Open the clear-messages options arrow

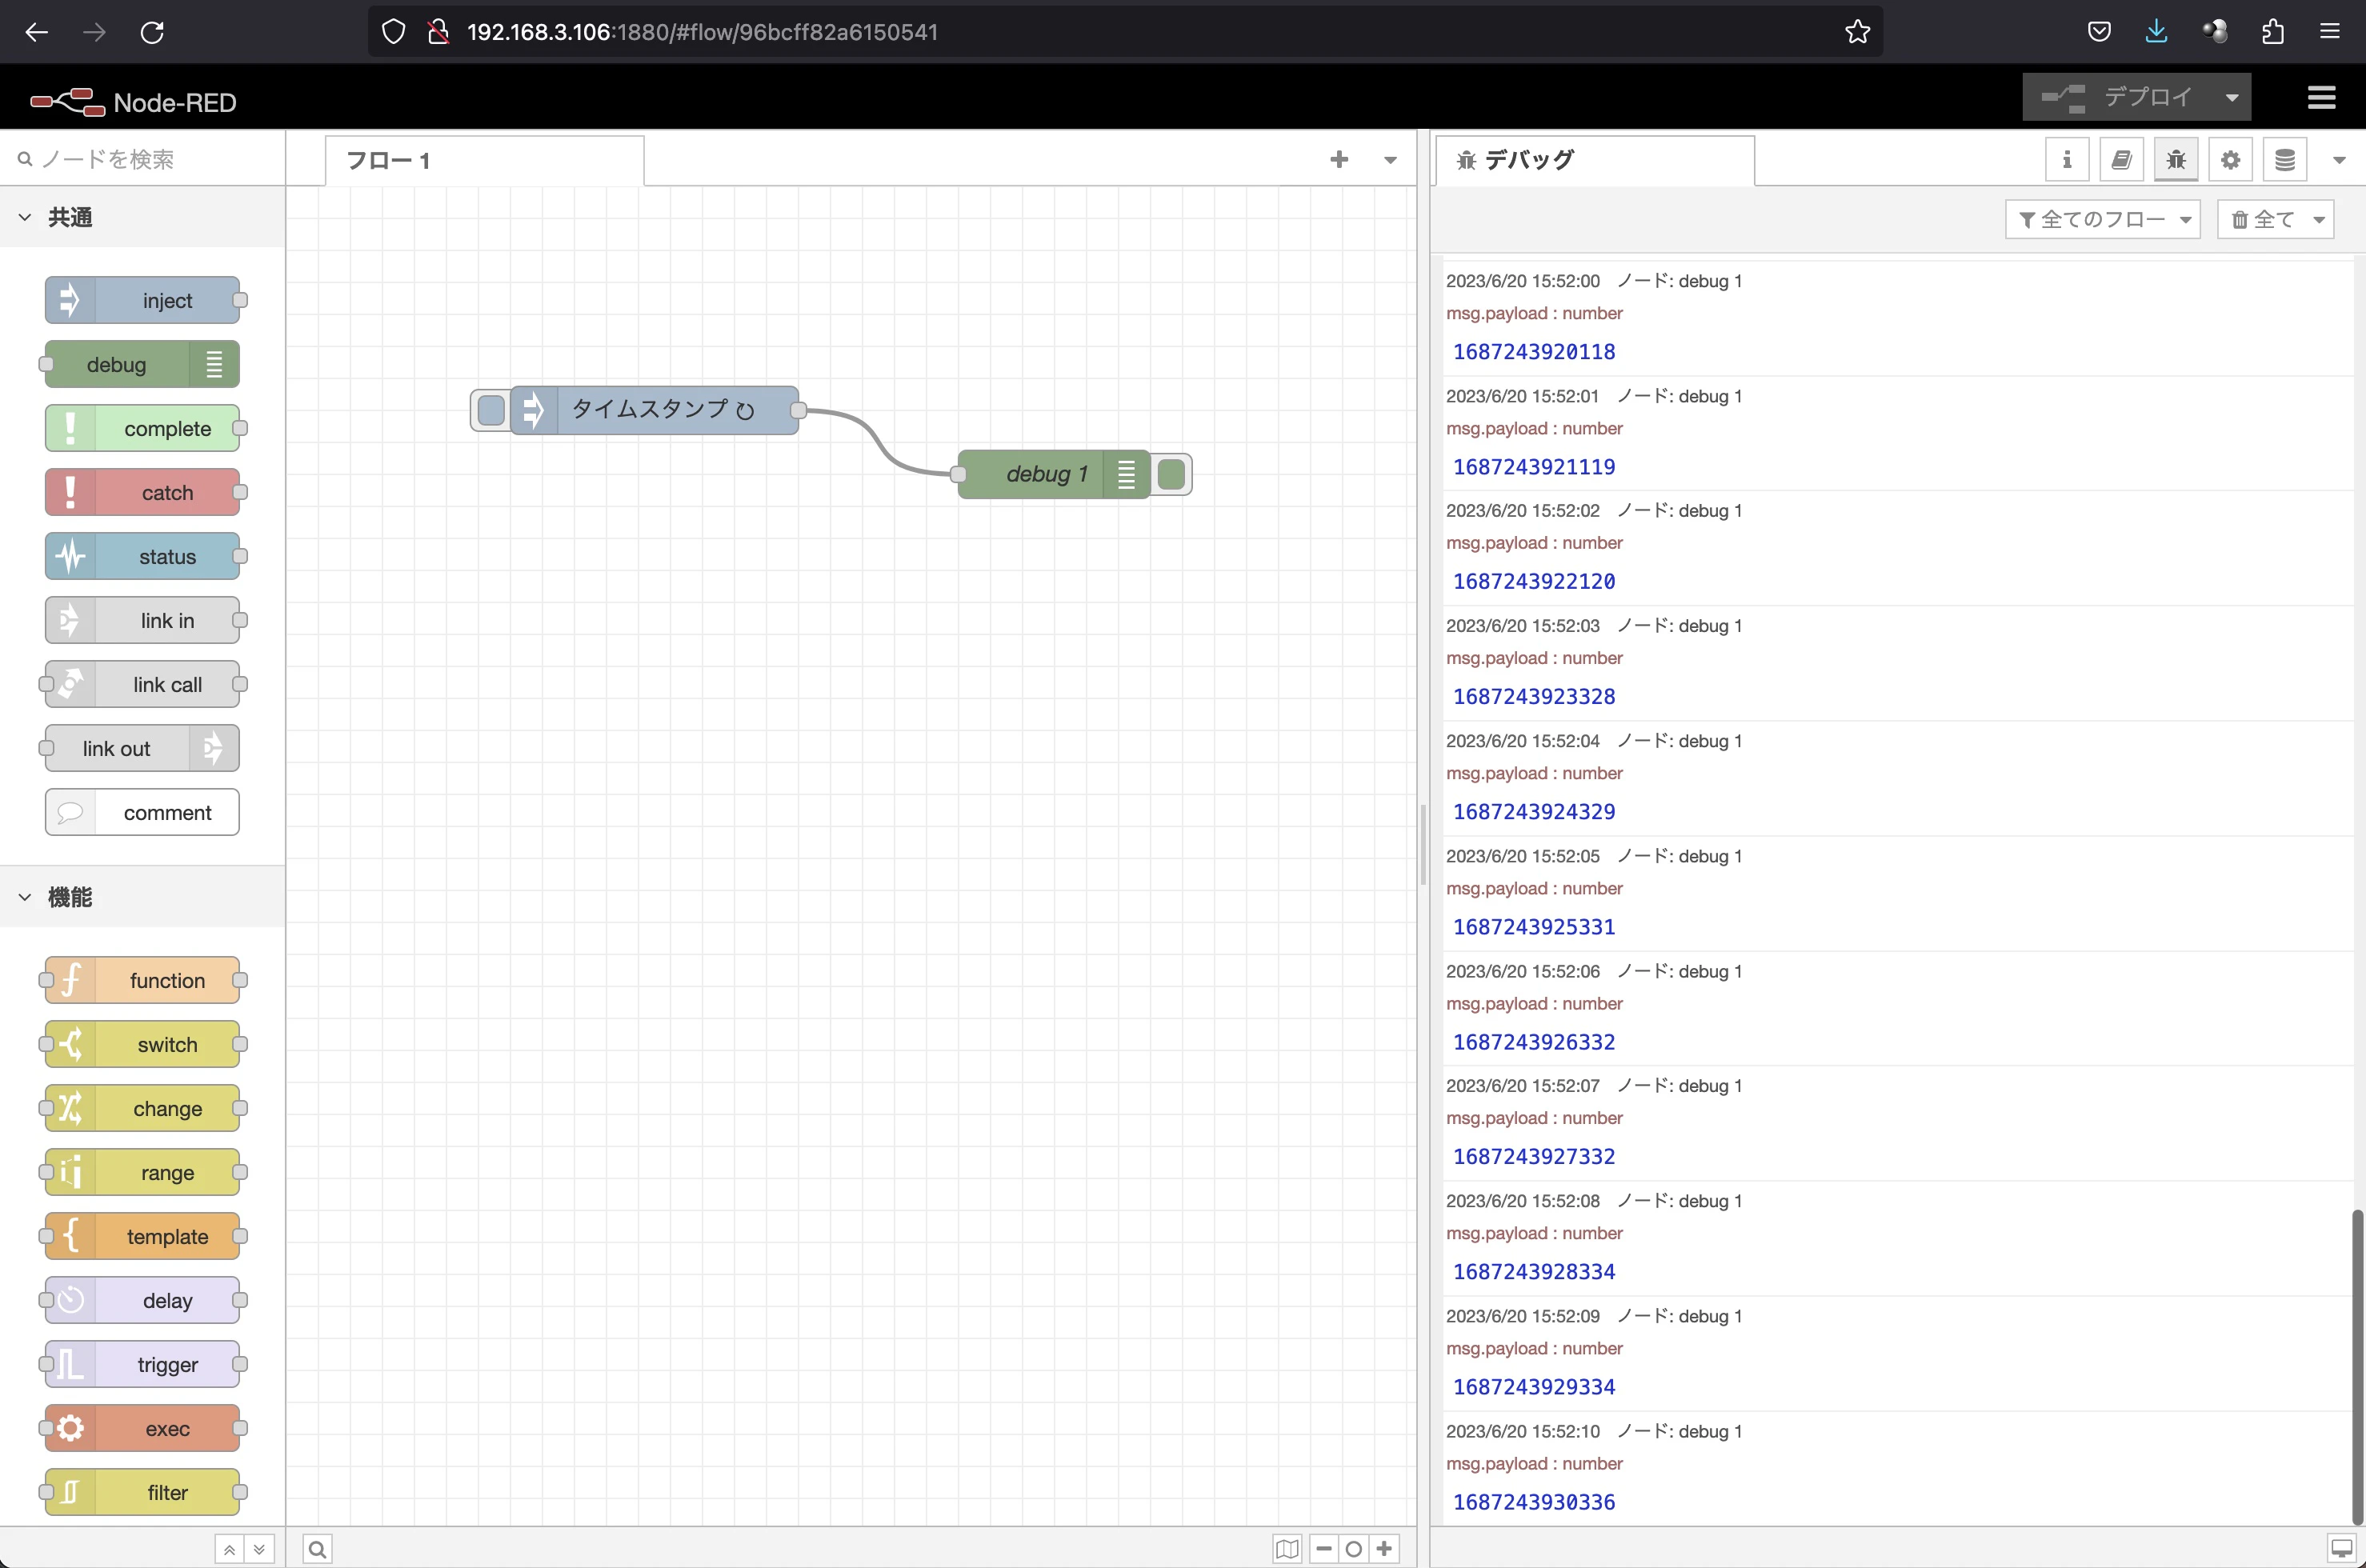tap(2319, 219)
